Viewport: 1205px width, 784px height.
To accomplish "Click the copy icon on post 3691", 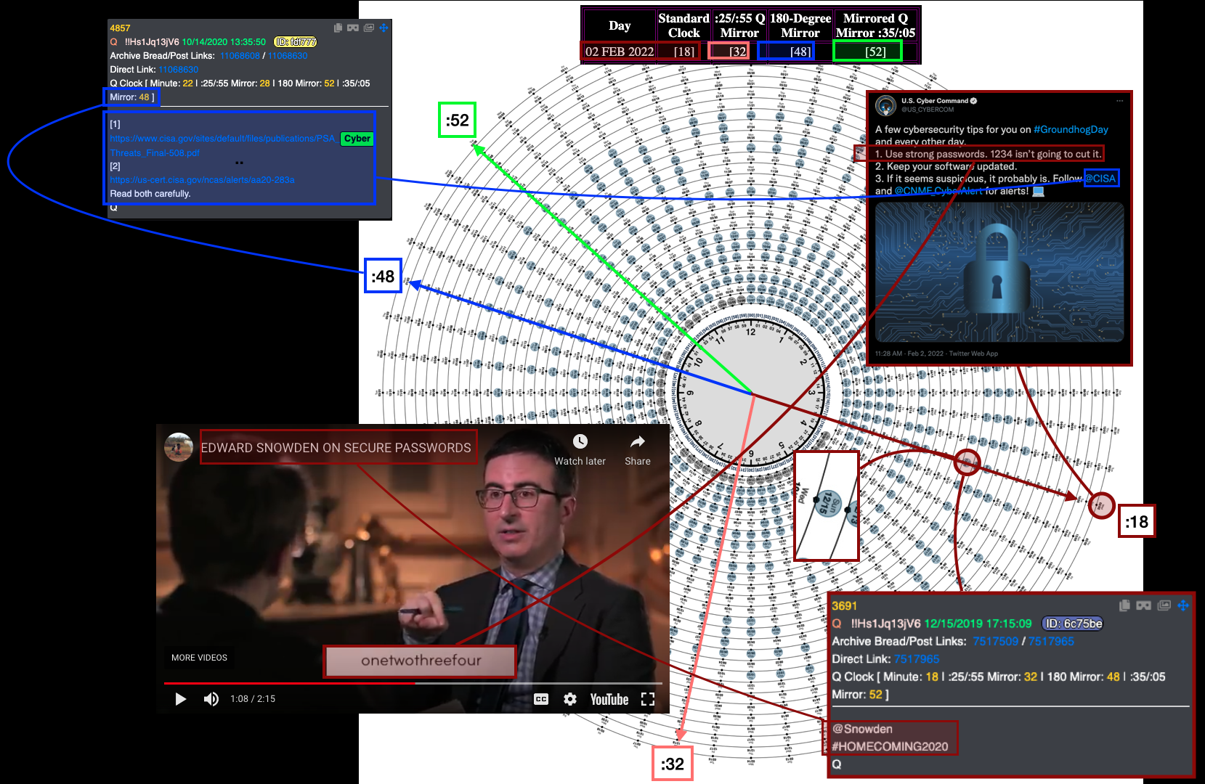I will pyautogui.click(x=1124, y=605).
